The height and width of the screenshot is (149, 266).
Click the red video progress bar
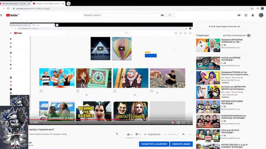coord(111,120)
